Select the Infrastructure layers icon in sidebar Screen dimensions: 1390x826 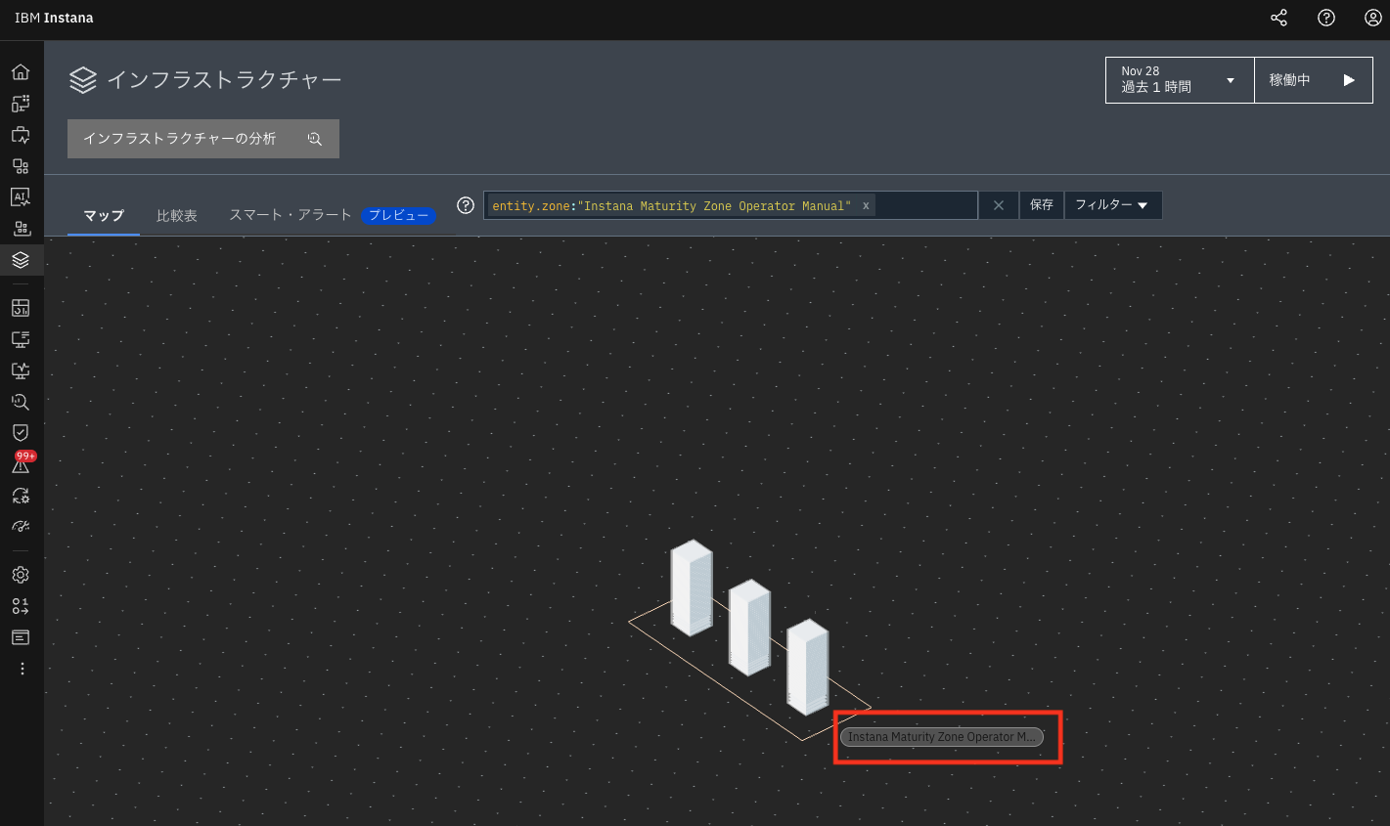tap(21, 260)
